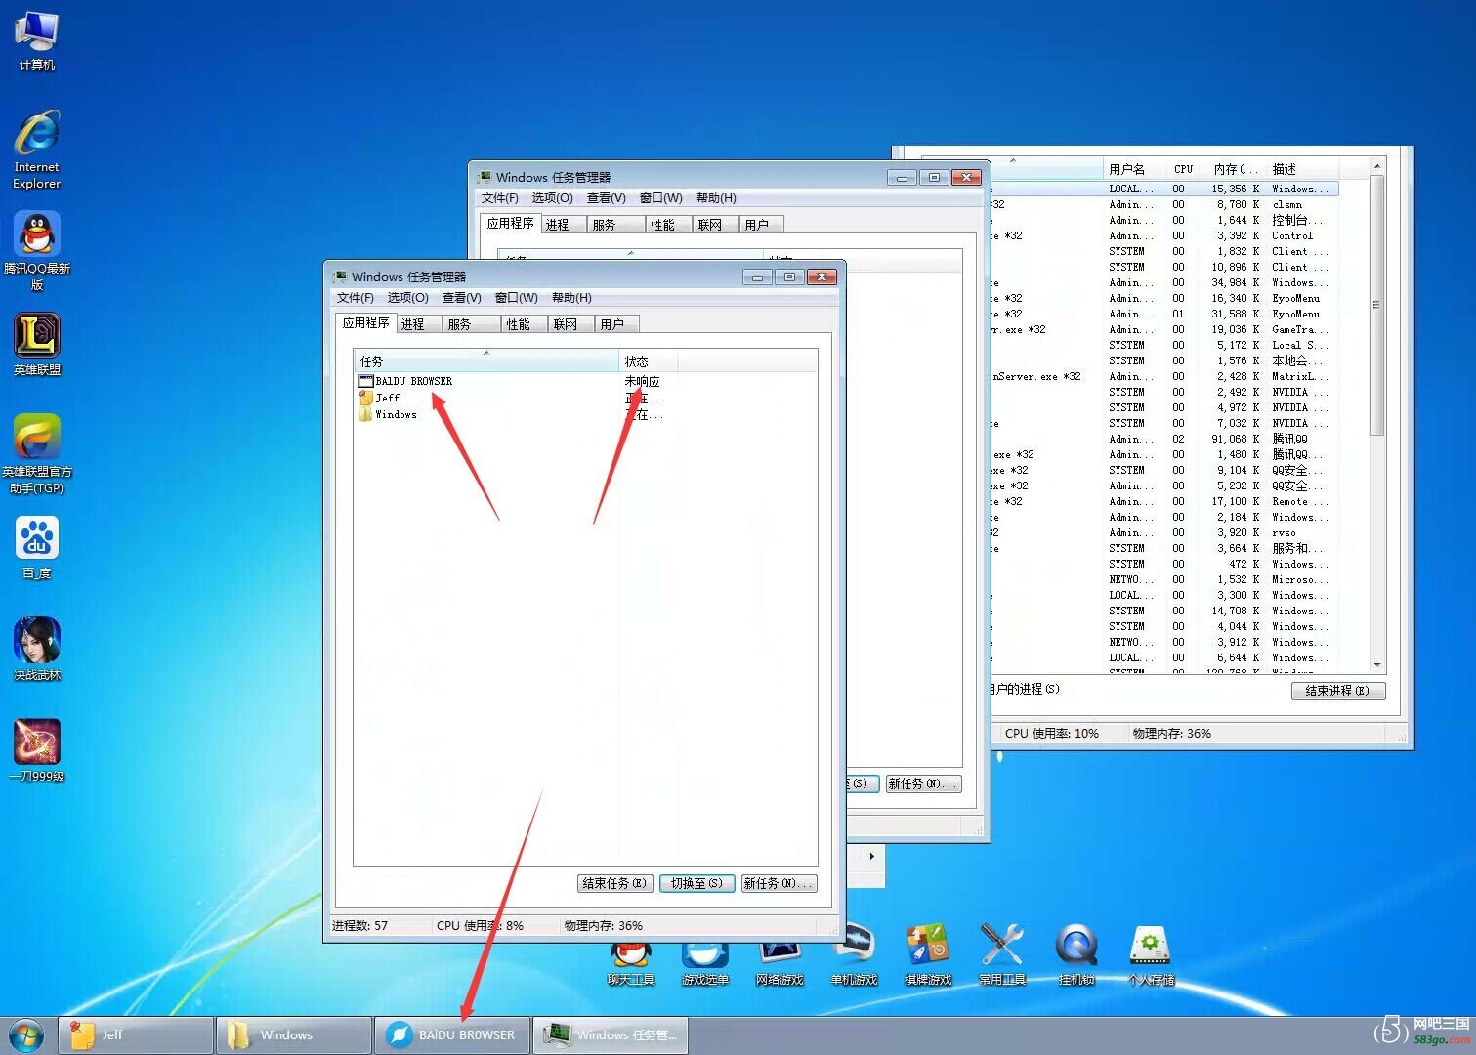Open the 挂机锁 dock icon
The width and height of the screenshot is (1476, 1055).
(x=1076, y=953)
